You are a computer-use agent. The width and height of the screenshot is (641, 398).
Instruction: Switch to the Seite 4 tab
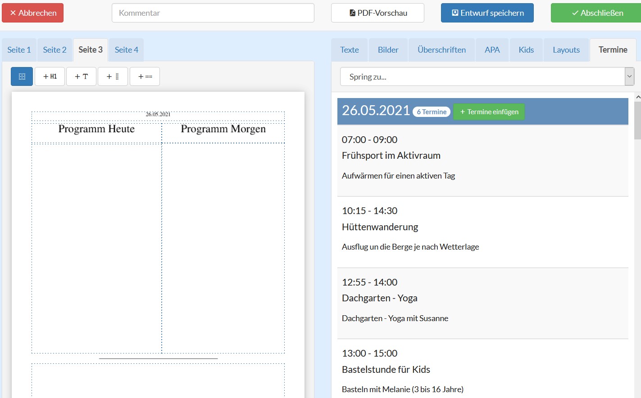pos(126,50)
